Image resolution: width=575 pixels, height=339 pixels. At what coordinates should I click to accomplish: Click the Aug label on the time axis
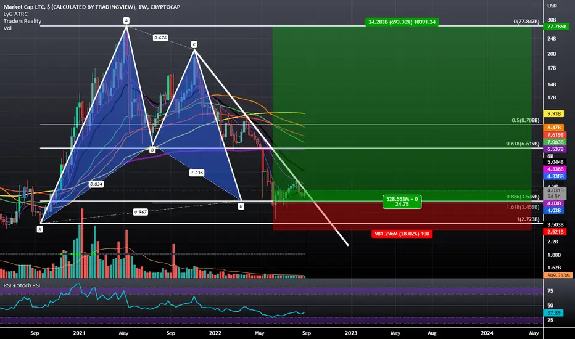(432, 333)
